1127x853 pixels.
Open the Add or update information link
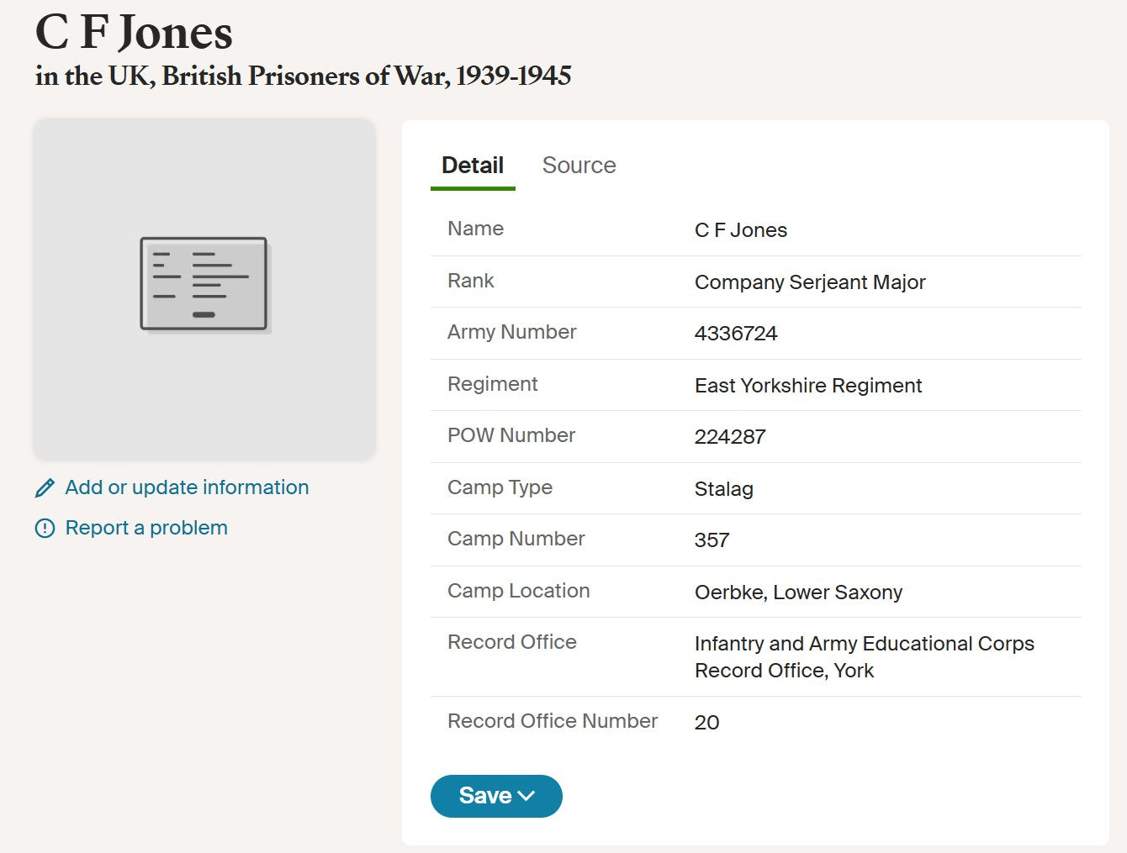click(x=187, y=487)
